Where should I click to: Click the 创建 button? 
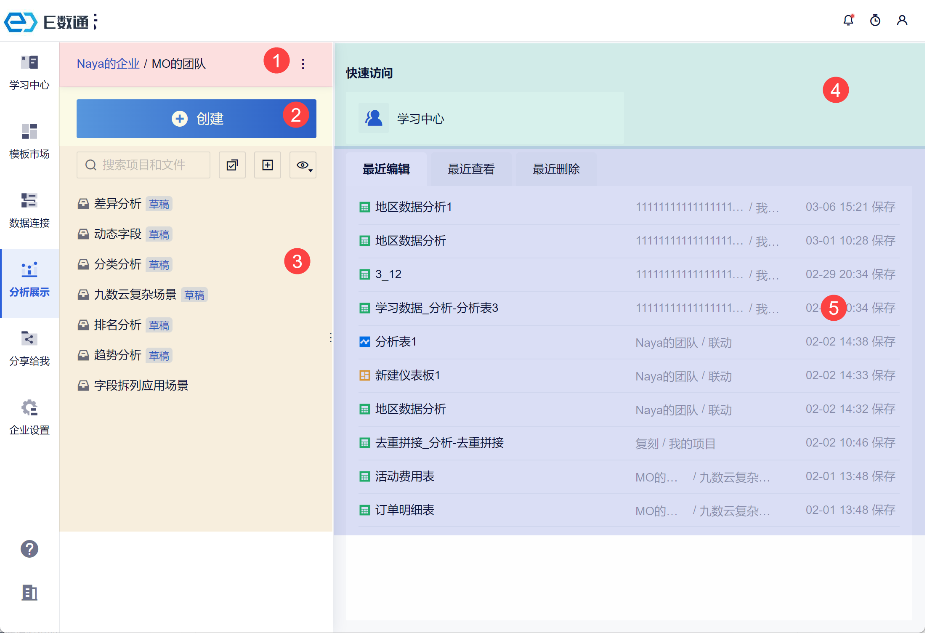coord(196,119)
